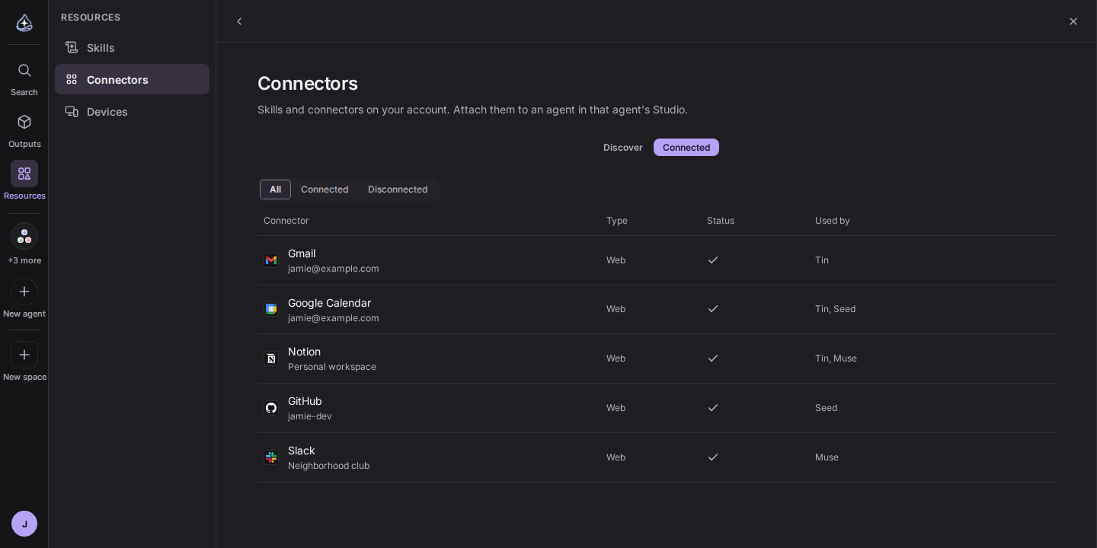Click the Google Calendar connector icon
Viewport: 1097px width, 548px height.
[271, 309]
